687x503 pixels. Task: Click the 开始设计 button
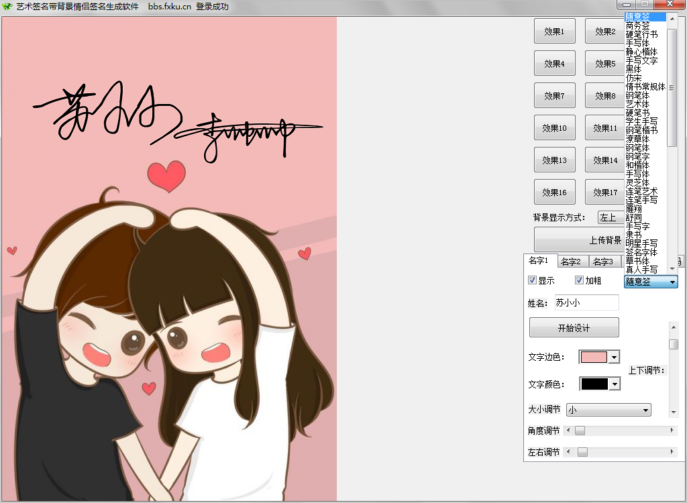click(574, 328)
